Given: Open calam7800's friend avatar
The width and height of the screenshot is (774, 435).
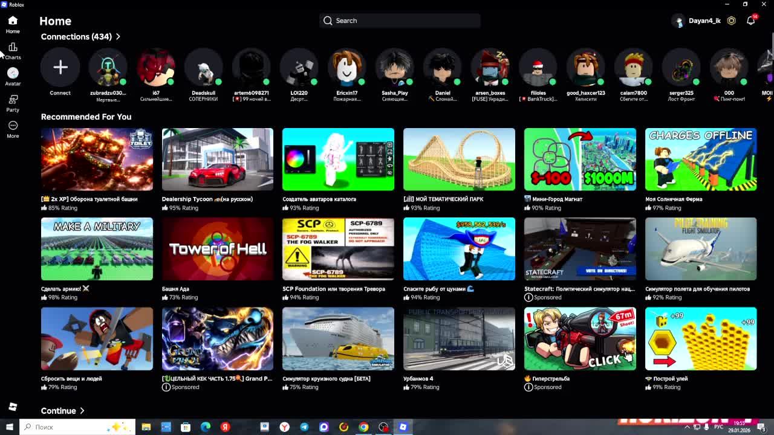Looking at the screenshot, I should click(633, 67).
